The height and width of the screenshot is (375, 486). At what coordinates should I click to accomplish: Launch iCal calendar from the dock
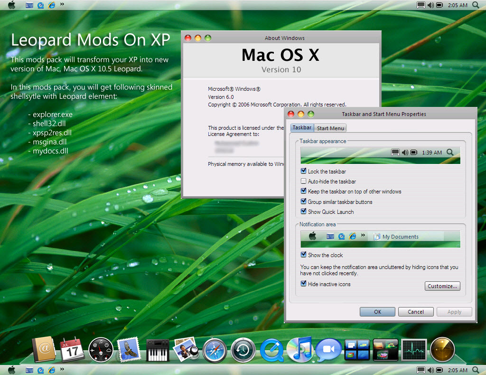click(x=72, y=349)
